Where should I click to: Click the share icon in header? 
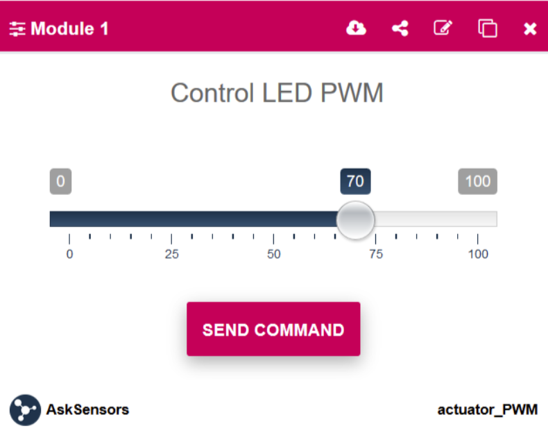point(400,28)
